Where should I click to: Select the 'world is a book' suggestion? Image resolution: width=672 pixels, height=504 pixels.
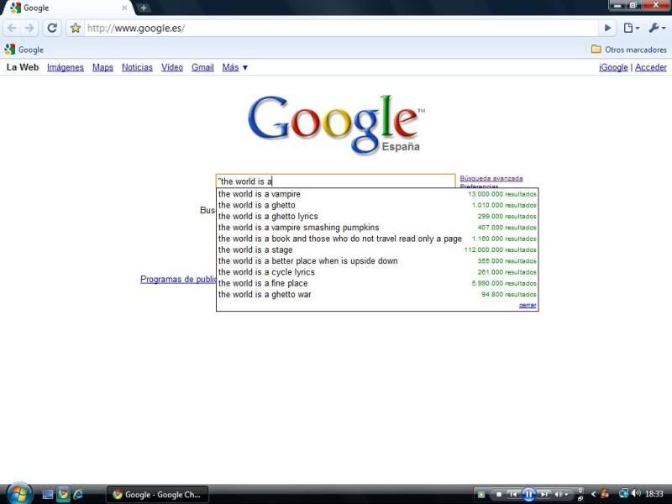tap(377, 239)
